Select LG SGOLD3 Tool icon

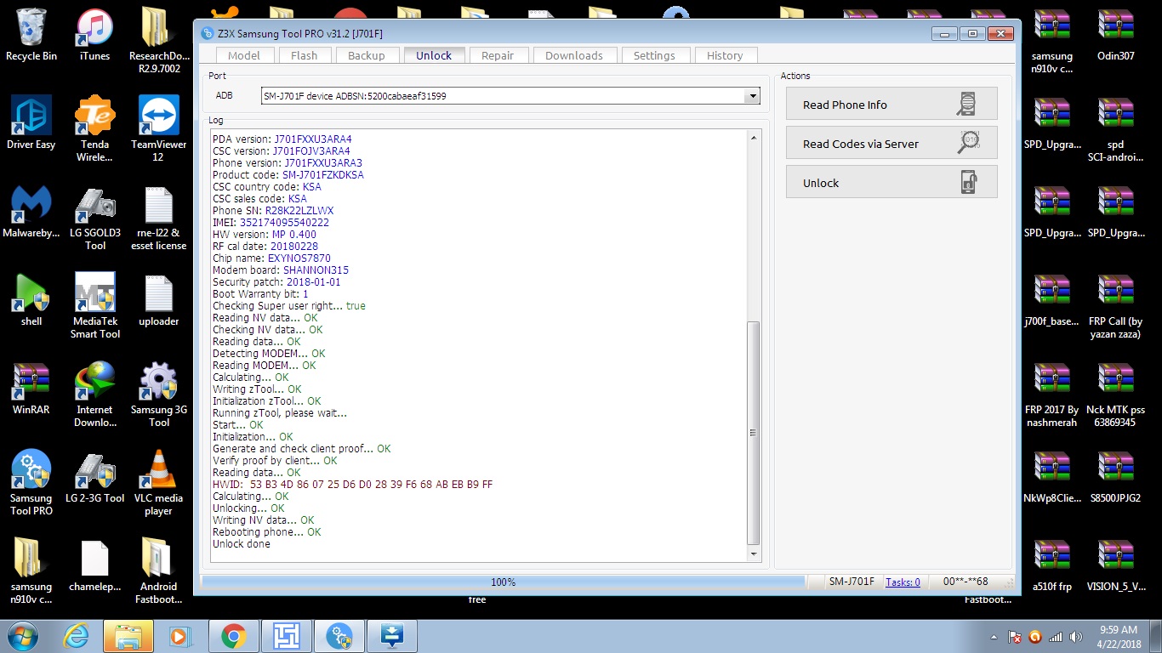[x=94, y=218]
